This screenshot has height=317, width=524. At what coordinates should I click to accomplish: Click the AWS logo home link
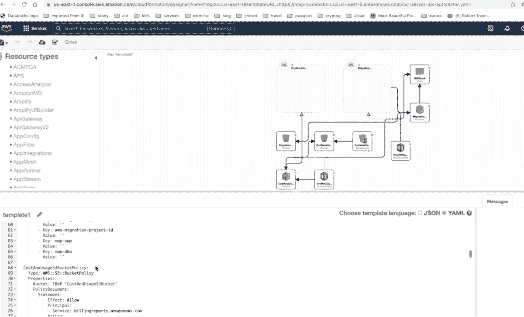[x=7, y=28]
